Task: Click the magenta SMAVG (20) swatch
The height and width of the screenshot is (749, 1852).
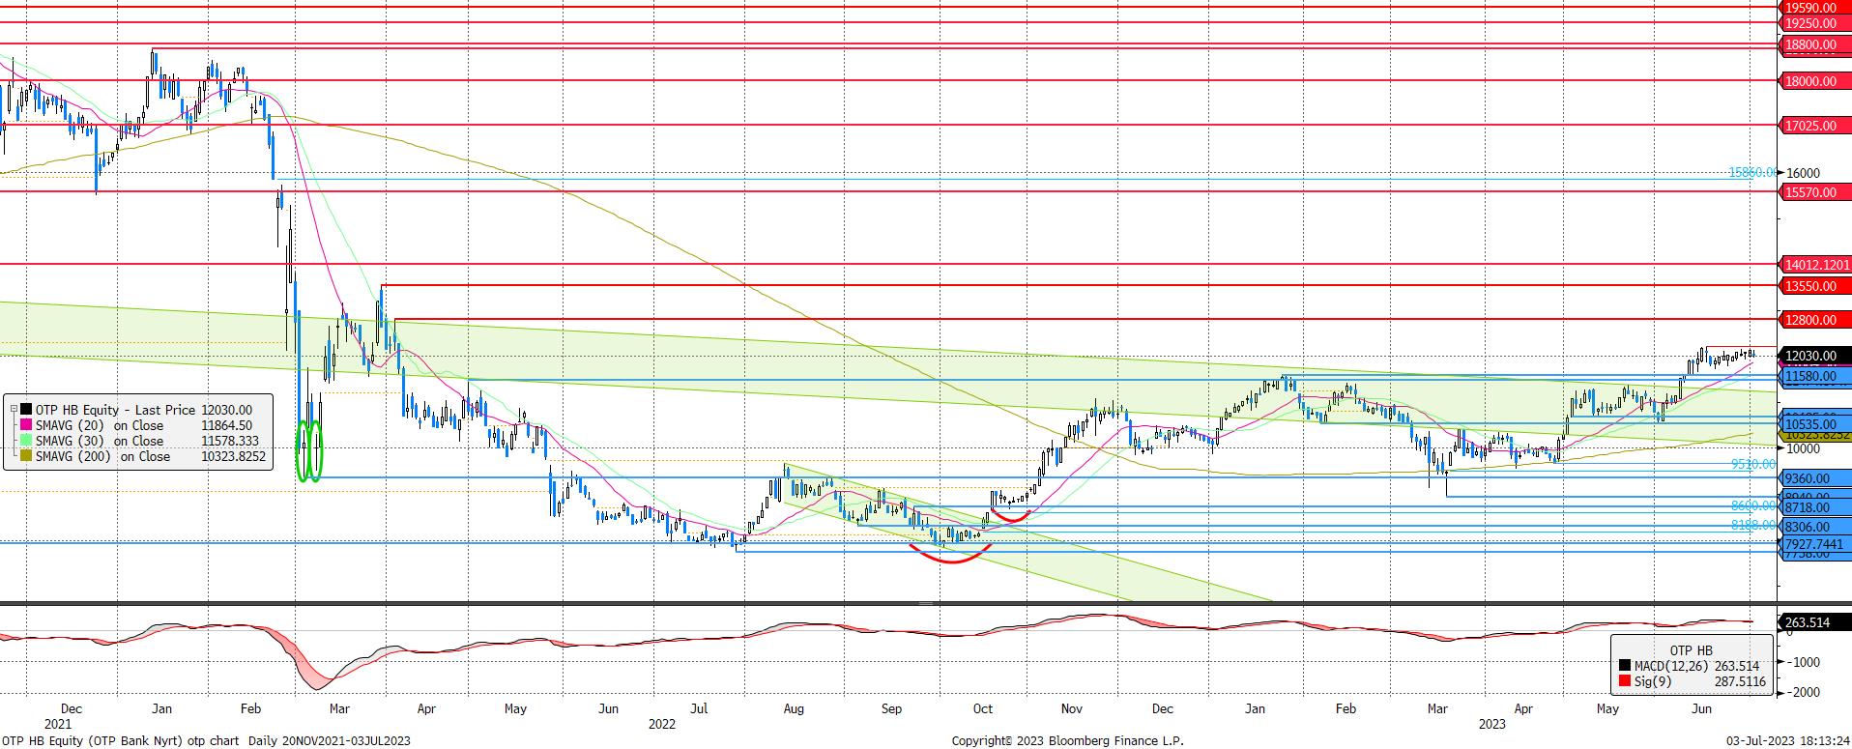Action: point(25,425)
